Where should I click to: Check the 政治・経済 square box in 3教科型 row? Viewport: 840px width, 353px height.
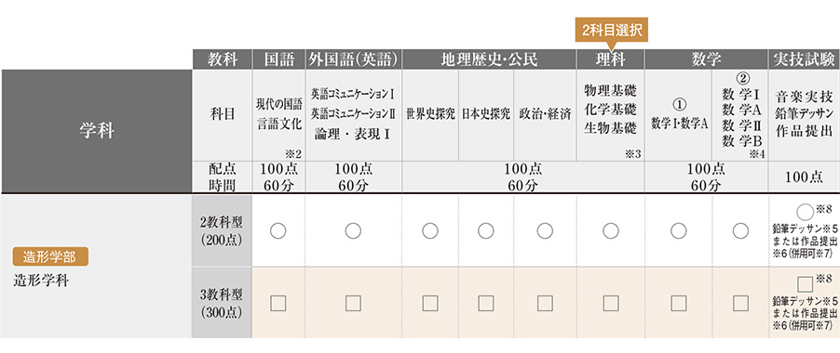click(x=545, y=304)
